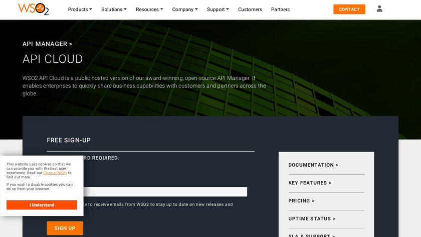Open the UPTIME STATUS sidebar link

coord(312,219)
